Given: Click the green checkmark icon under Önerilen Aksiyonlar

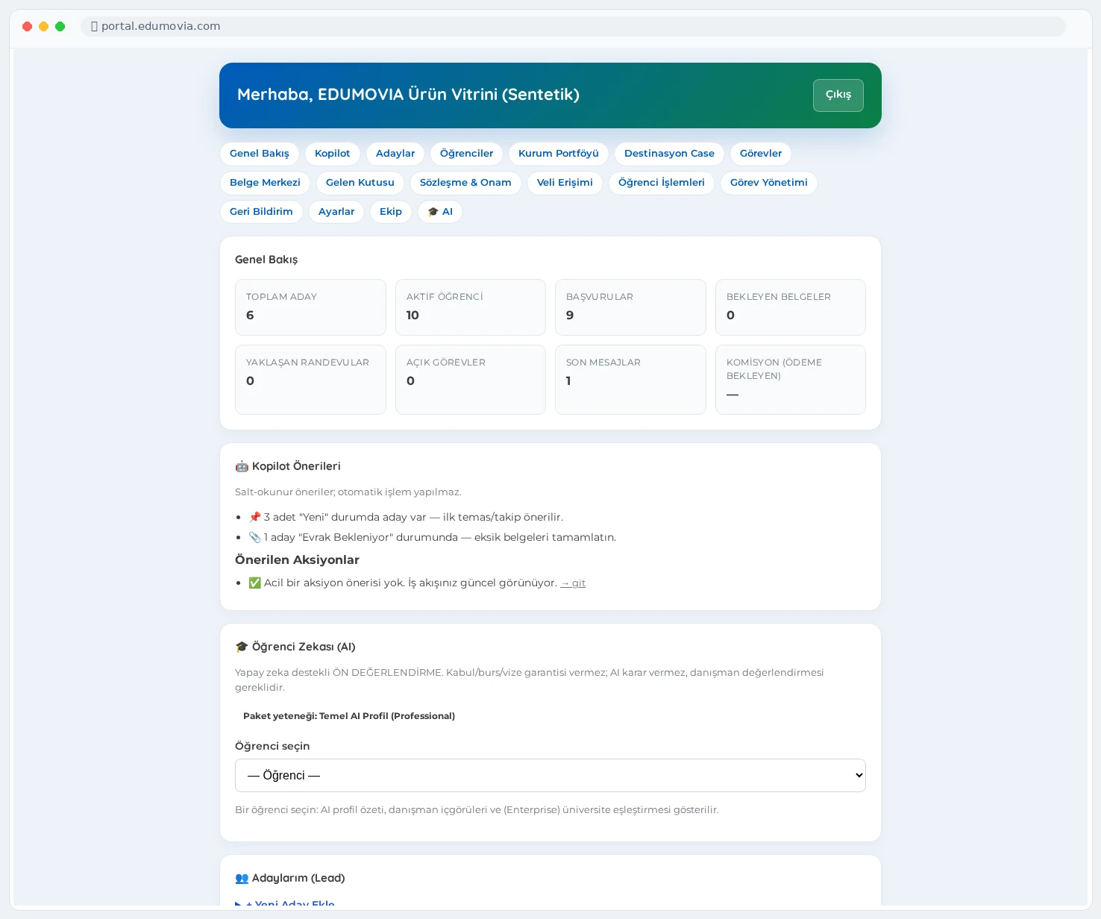Looking at the screenshot, I should point(254,583).
